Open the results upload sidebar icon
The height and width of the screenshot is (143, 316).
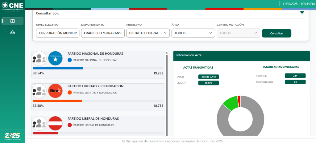12,21
